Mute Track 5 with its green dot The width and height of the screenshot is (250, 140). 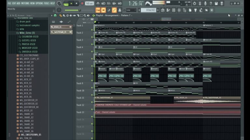(x=92, y=59)
